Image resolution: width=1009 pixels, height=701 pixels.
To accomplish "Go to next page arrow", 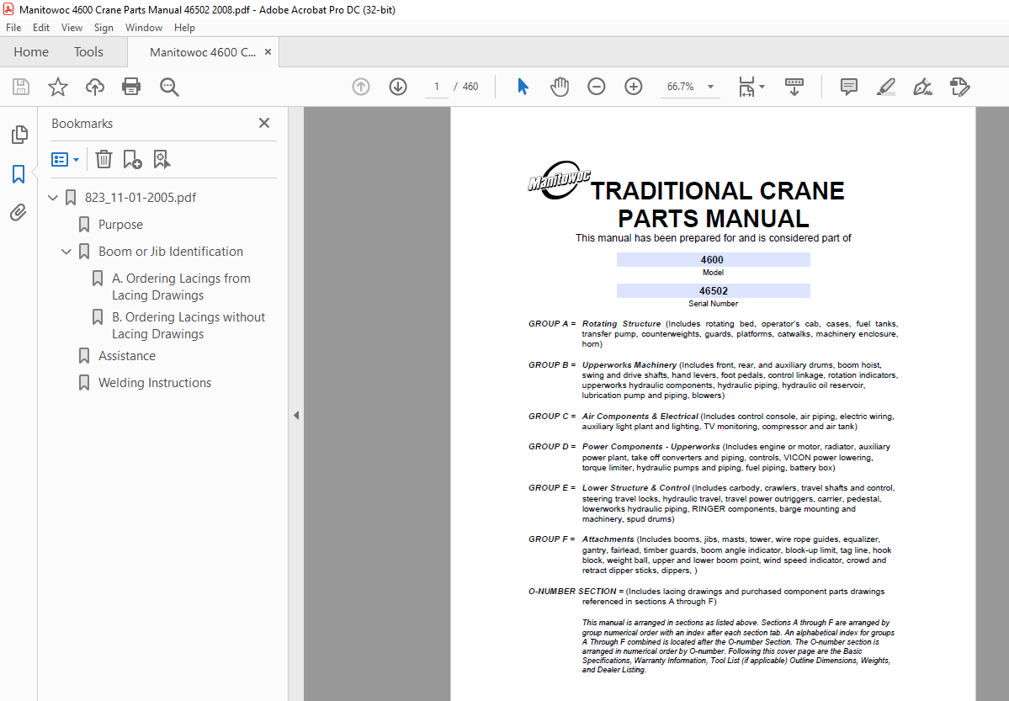I will 398,87.
